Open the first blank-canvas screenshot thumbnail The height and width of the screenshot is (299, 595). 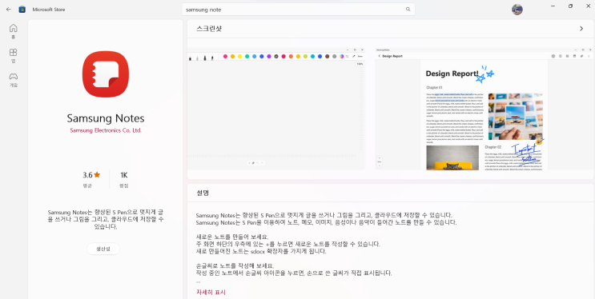[x=276, y=108]
